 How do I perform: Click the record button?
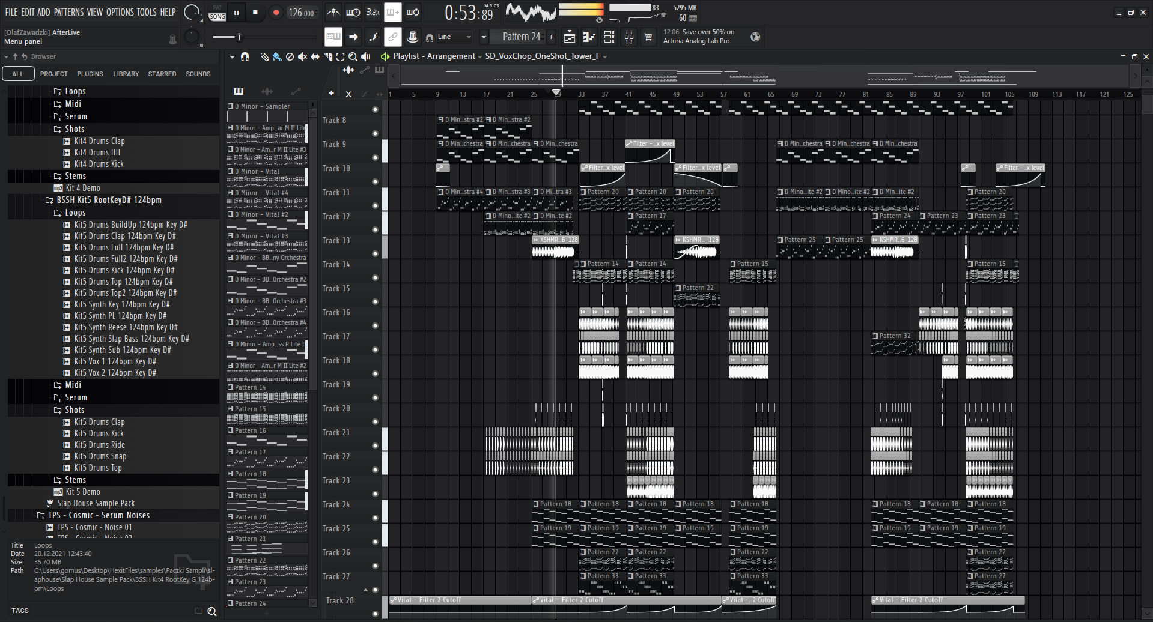click(x=276, y=13)
